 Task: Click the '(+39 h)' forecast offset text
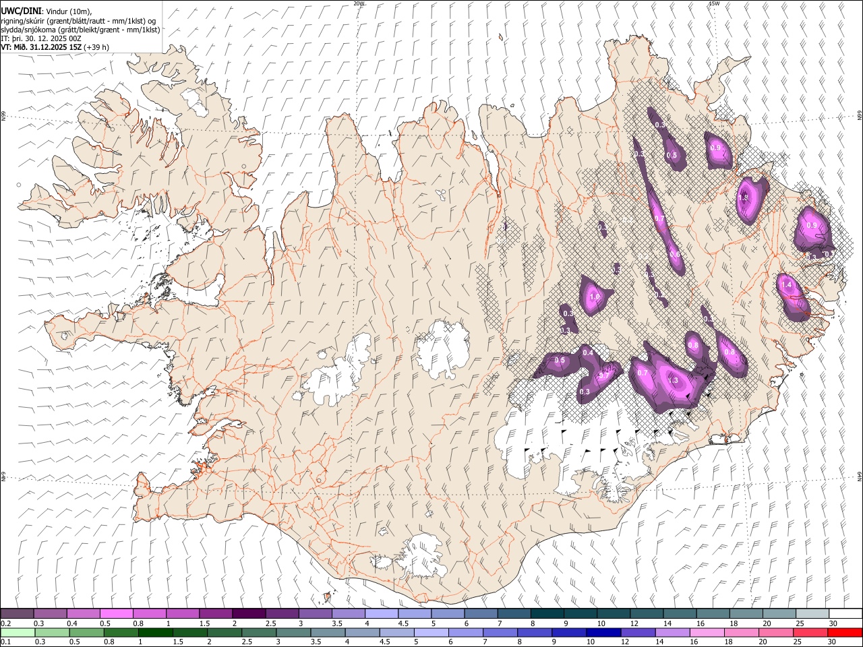[97, 47]
